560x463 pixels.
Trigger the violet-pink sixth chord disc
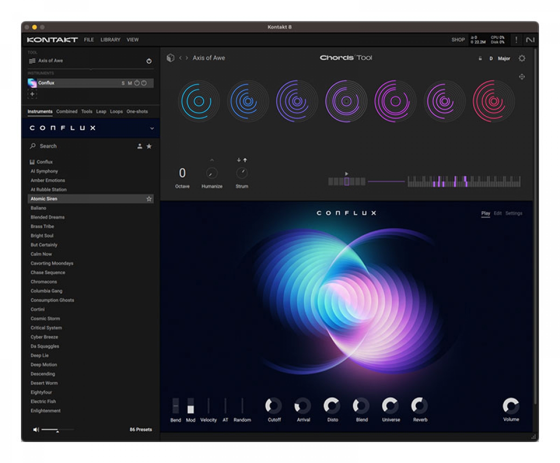pyautogui.click(x=445, y=101)
